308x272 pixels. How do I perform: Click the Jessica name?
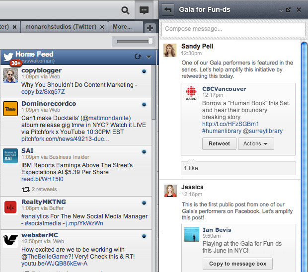pyautogui.click(x=192, y=187)
